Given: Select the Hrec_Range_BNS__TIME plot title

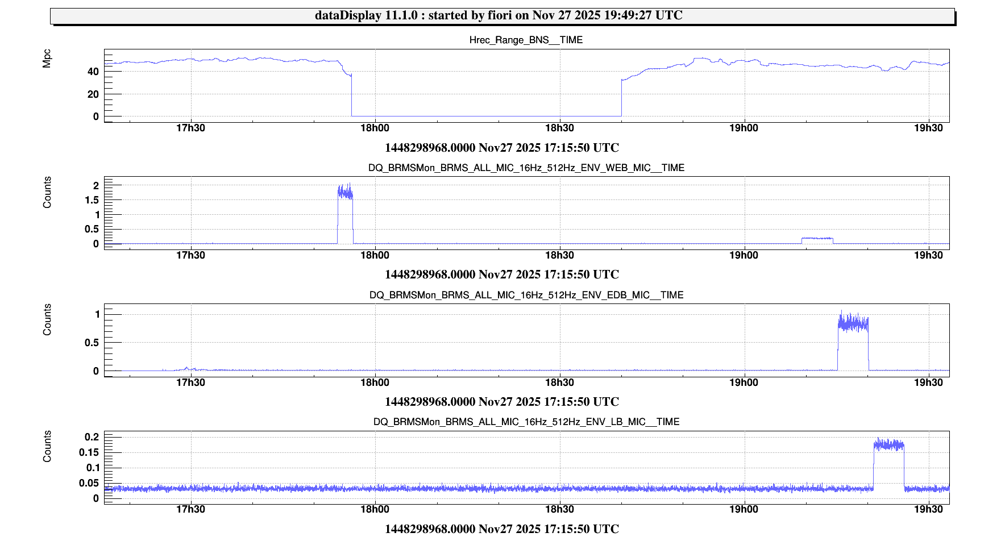Looking at the screenshot, I should tap(526, 40).
